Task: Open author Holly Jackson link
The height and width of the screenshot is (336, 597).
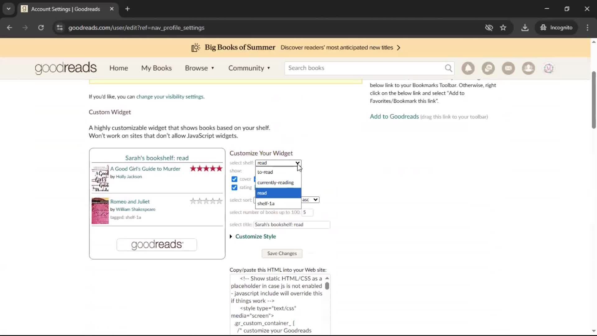Action: coord(129,177)
